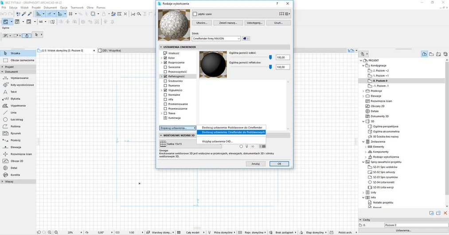Click the Utwórz button
The width and height of the screenshot is (449, 235).
pos(202,23)
